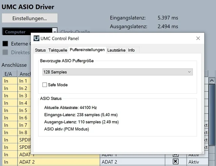The image size is (216, 166).
Task: Click the Eingangs-Latenz 238 samples line
Action: pos(81,115)
